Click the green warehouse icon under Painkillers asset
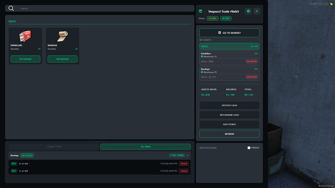 202,57
